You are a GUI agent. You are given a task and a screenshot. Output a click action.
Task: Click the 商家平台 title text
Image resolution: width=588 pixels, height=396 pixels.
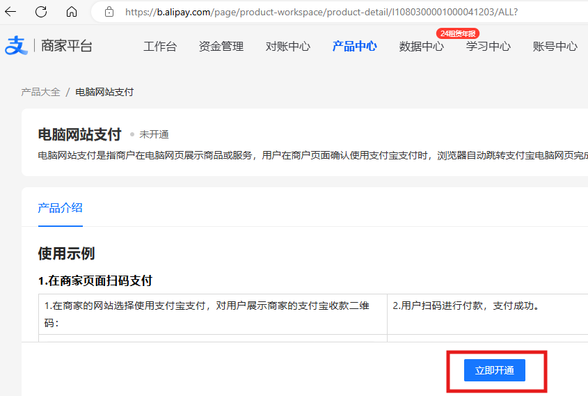[x=67, y=46]
